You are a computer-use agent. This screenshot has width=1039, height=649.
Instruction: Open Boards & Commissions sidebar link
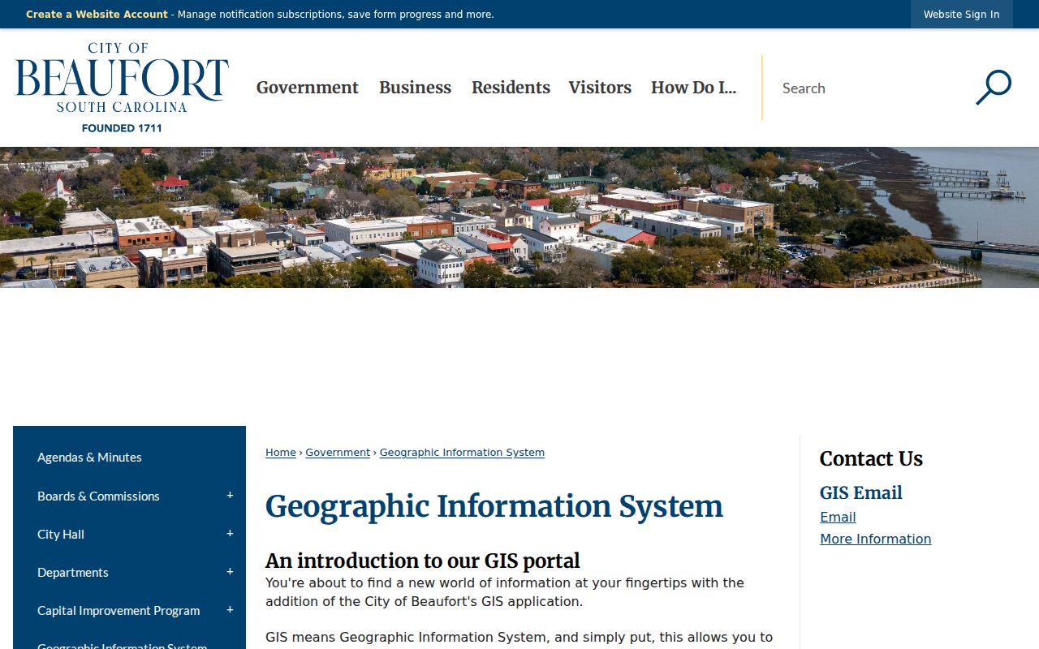coord(98,496)
